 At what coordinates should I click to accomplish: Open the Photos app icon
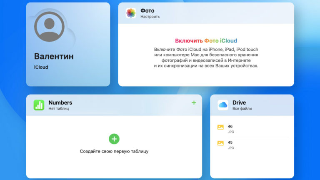[x=131, y=13]
